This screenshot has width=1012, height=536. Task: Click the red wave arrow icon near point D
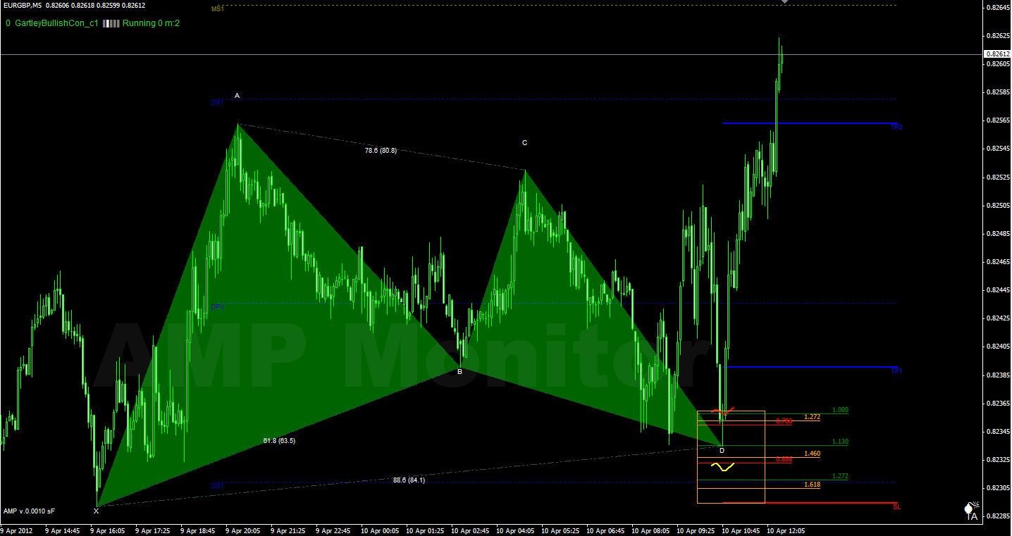click(724, 411)
